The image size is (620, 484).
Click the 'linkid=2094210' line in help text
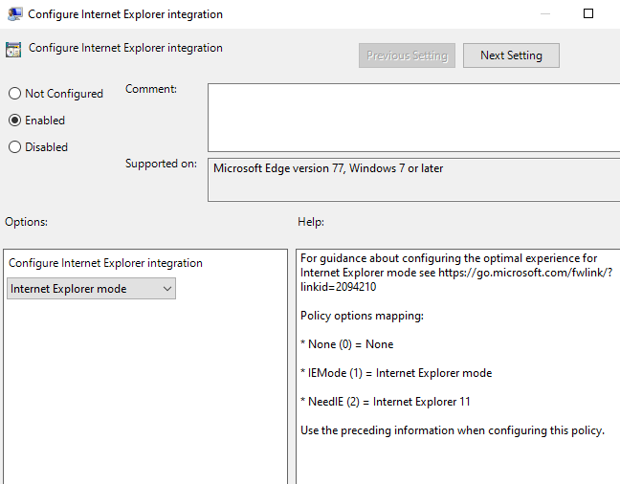click(x=339, y=287)
